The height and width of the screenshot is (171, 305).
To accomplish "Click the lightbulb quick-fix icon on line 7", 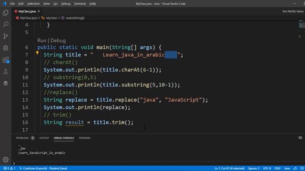I will point(37,53).
